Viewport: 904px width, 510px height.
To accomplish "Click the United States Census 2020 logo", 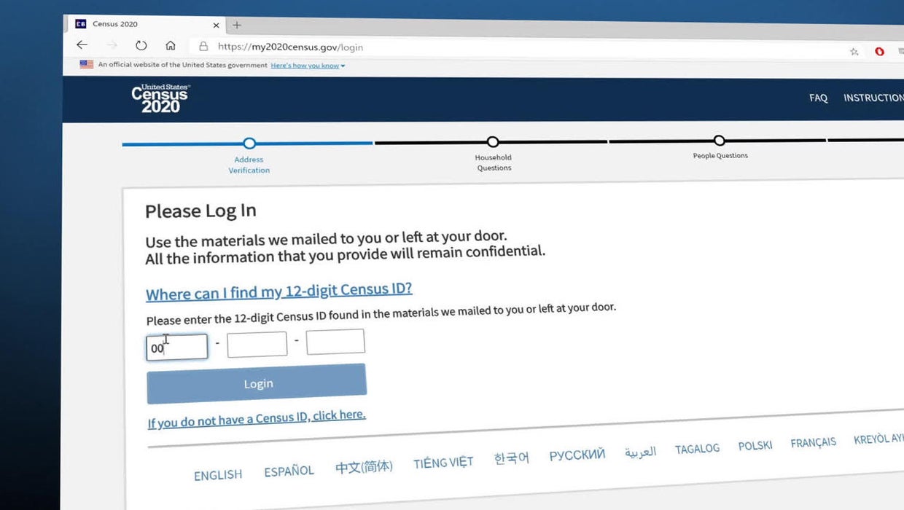I will tap(160, 98).
